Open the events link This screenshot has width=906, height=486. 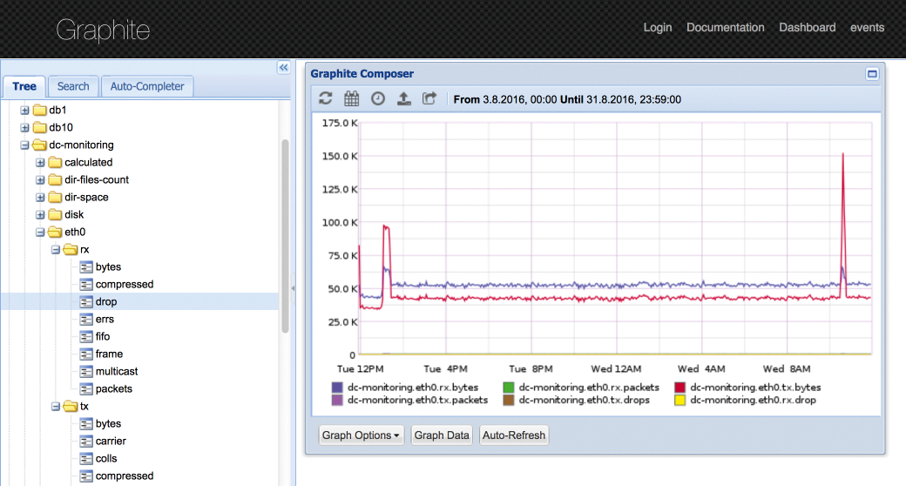pyautogui.click(x=867, y=27)
